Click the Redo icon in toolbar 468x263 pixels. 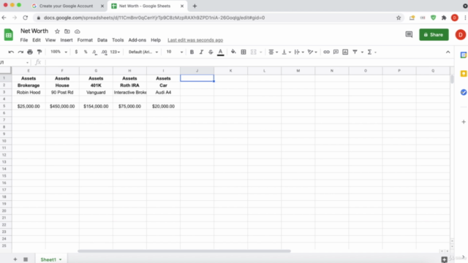click(20, 52)
